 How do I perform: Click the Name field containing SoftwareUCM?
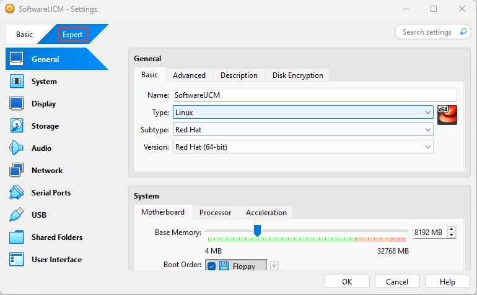[x=315, y=95]
